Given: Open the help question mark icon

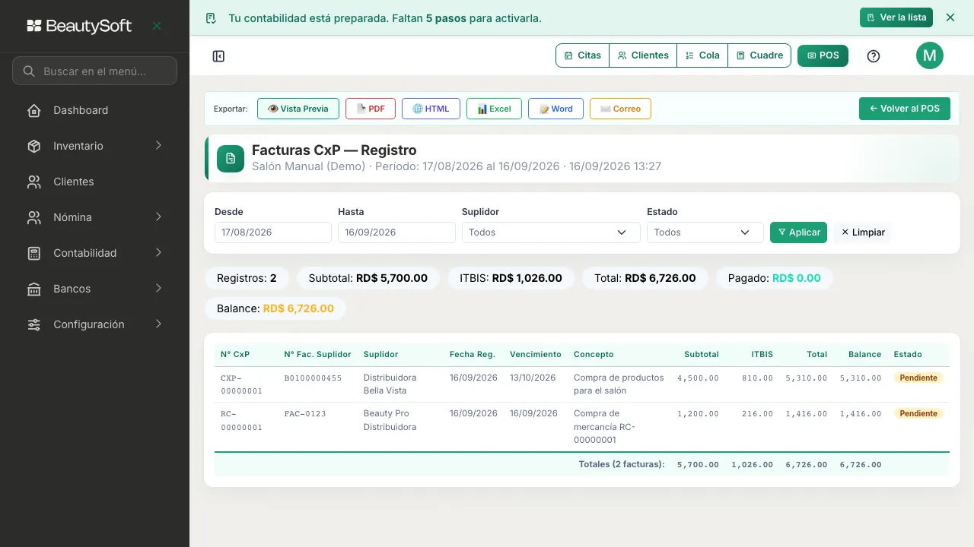Looking at the screenshot, I should (x=874, y=55).
